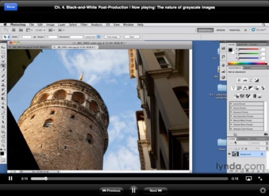269x196 pixels.
Task: Add a Posterize adjustment
Action: pyautogui.click(x=243, y=96)
